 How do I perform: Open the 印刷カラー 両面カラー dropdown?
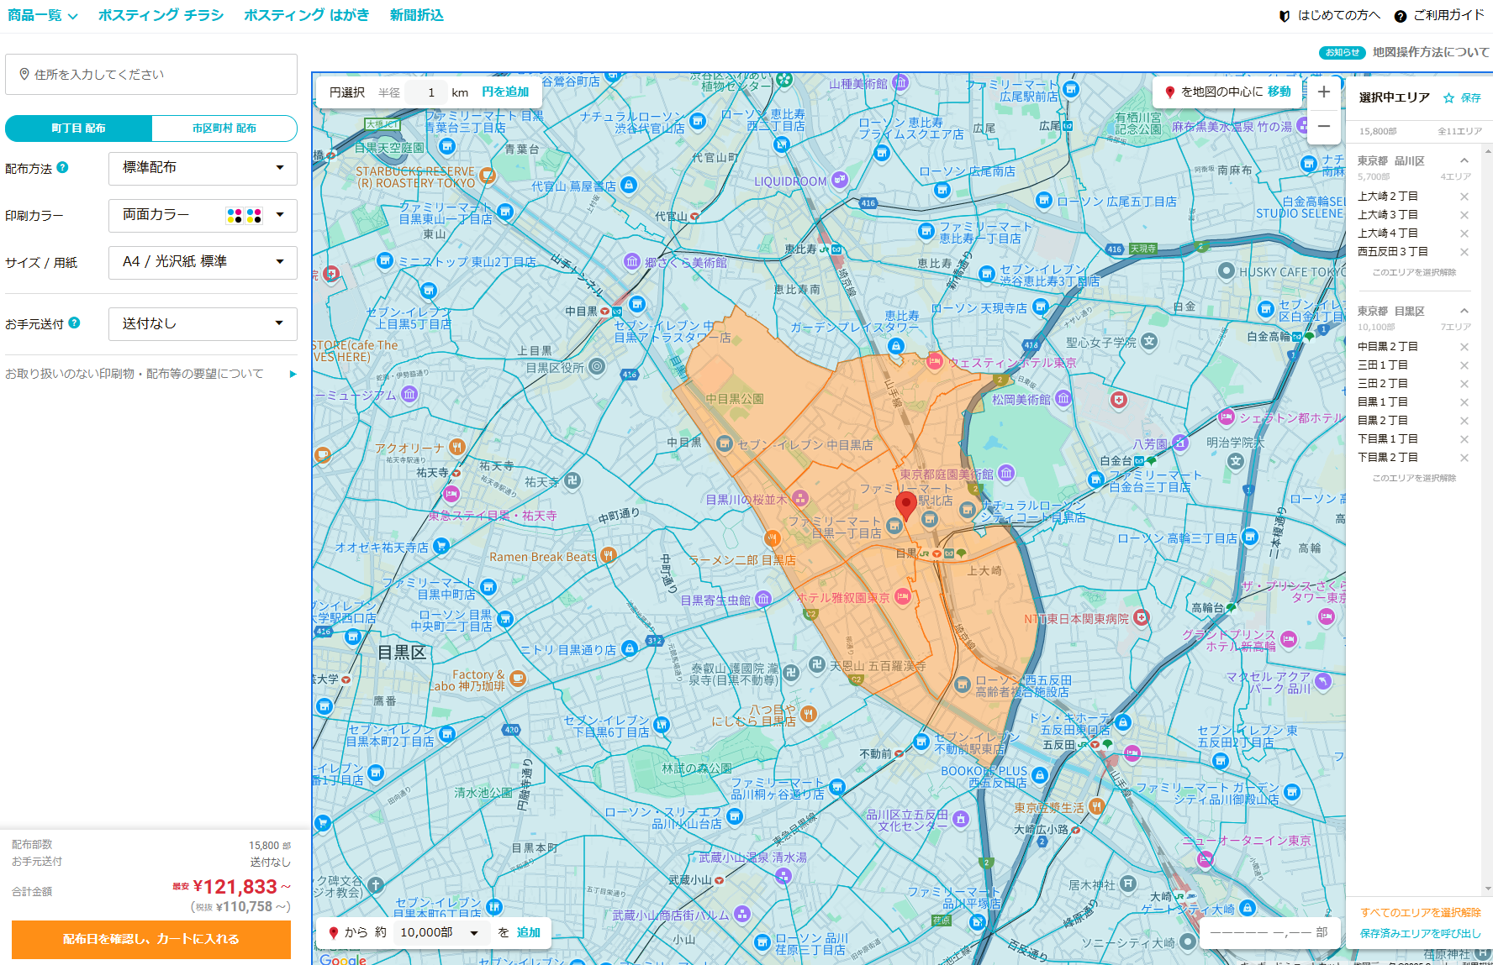click(x=203, y=215)
